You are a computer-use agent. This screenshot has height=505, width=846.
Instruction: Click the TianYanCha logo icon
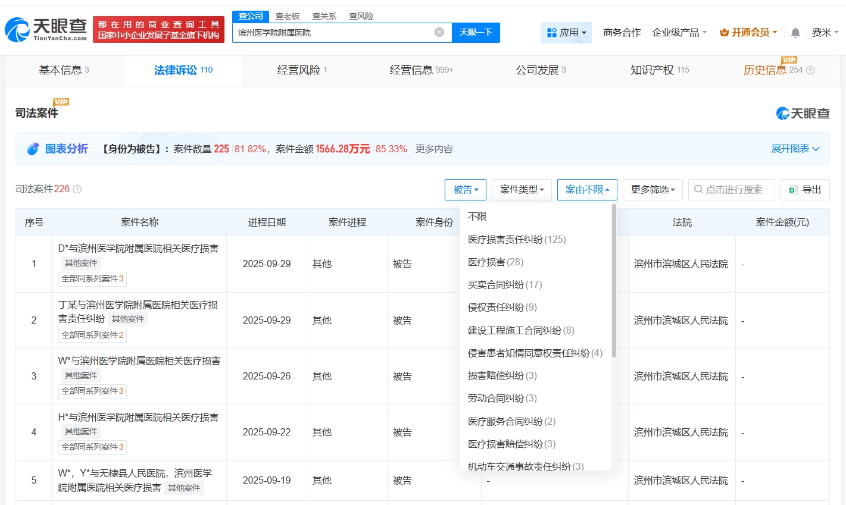click(17, 30)
